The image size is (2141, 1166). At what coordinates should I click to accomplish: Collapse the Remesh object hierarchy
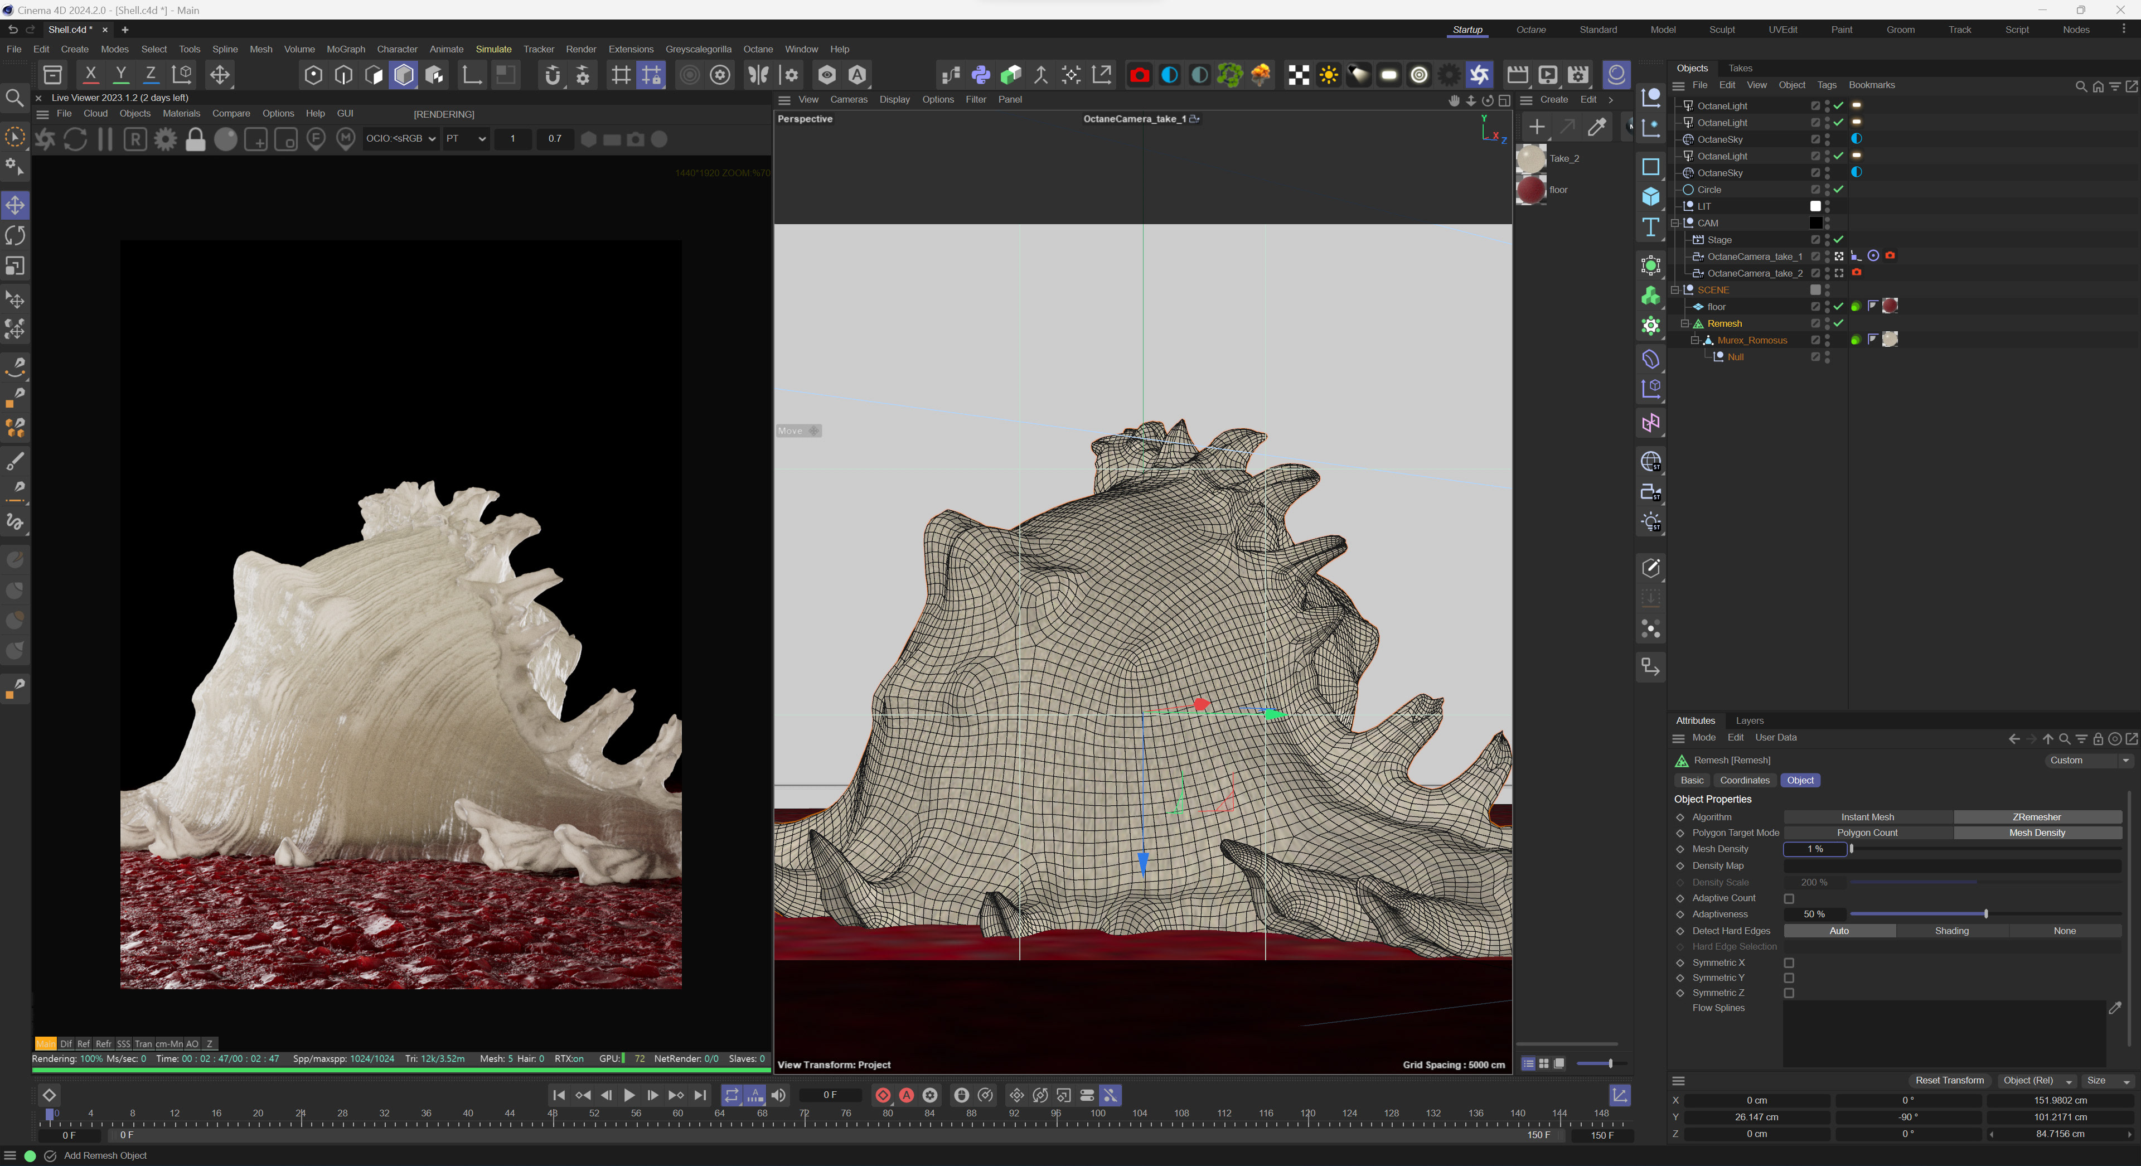coord(1685,323)
